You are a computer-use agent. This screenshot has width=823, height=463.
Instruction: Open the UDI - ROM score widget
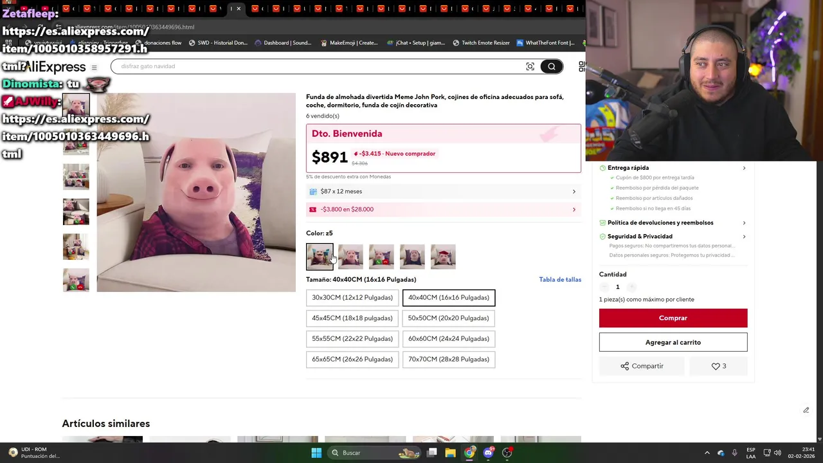click(35, 453)
